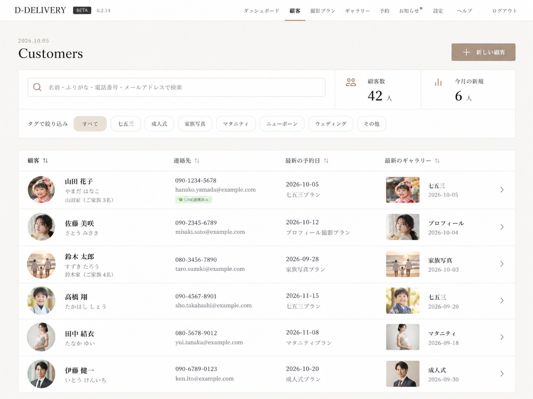This screenshot has width=533, height=399.
Task: Click the 成人式プラン booking text
Action: (x=303, y=379)
